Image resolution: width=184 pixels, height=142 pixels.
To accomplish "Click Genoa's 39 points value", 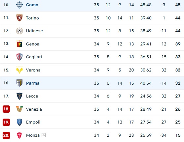I will 178,44.
